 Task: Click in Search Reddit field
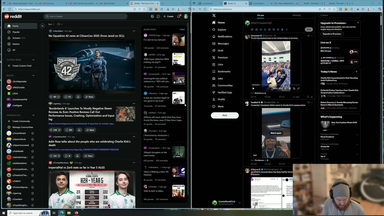[x=85, y=16]
